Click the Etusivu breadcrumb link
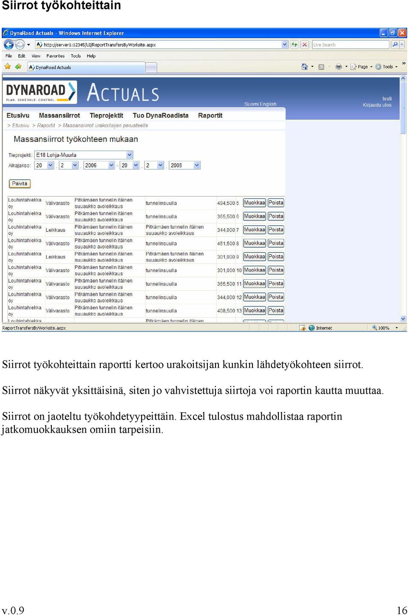Image resolution: width=408 pixels, height=615 pixels. click(x=20, y=125)
